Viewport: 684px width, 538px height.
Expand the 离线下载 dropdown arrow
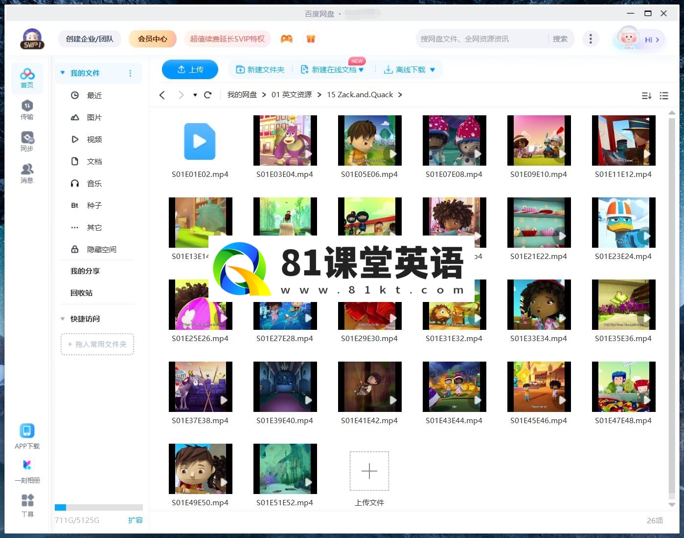pyautogui.click(x=433, y=70)
